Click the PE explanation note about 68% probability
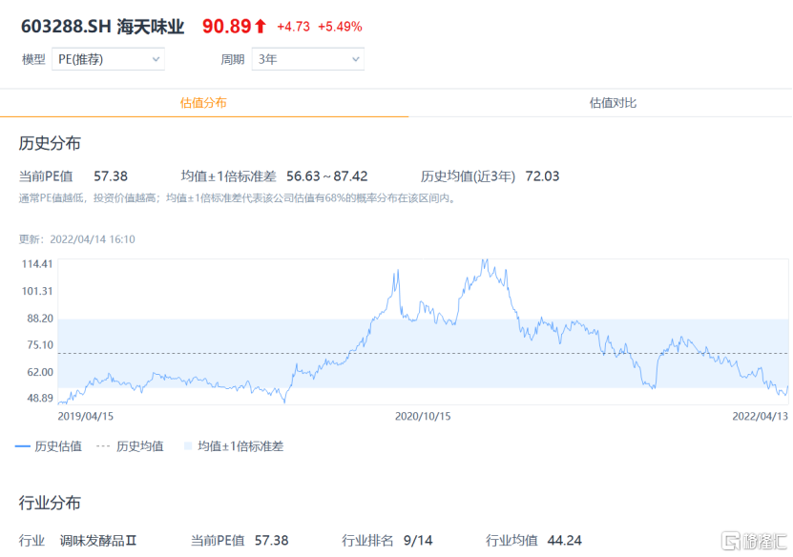 click(238, 198)
